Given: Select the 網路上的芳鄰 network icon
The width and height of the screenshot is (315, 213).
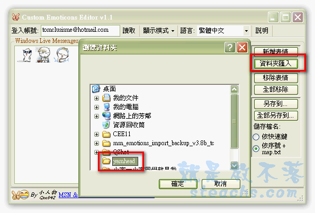Looking at the screenshot, I should click(106, 116).
